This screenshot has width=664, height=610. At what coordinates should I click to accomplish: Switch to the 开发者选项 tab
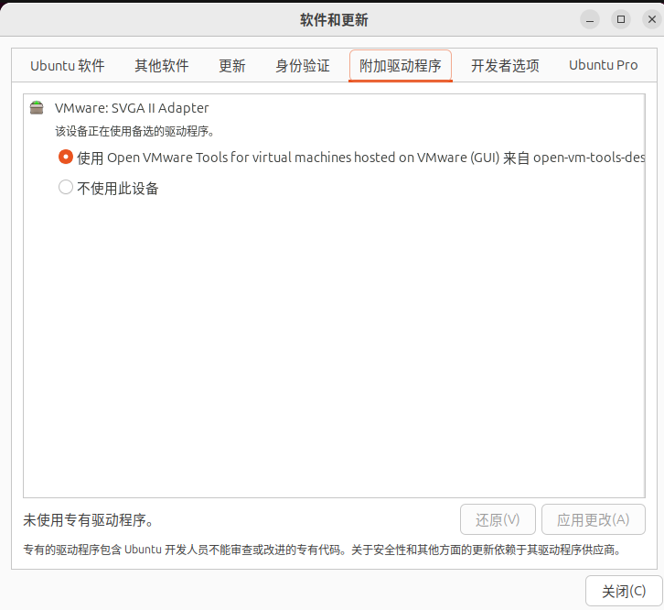[505, 66]
